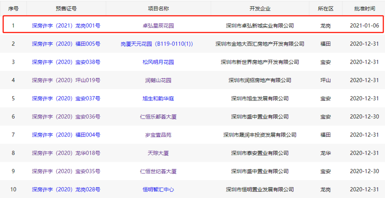385x198 pixels.
Task: Open project link 松风明月花园
Action: click(x=158, y=62)
